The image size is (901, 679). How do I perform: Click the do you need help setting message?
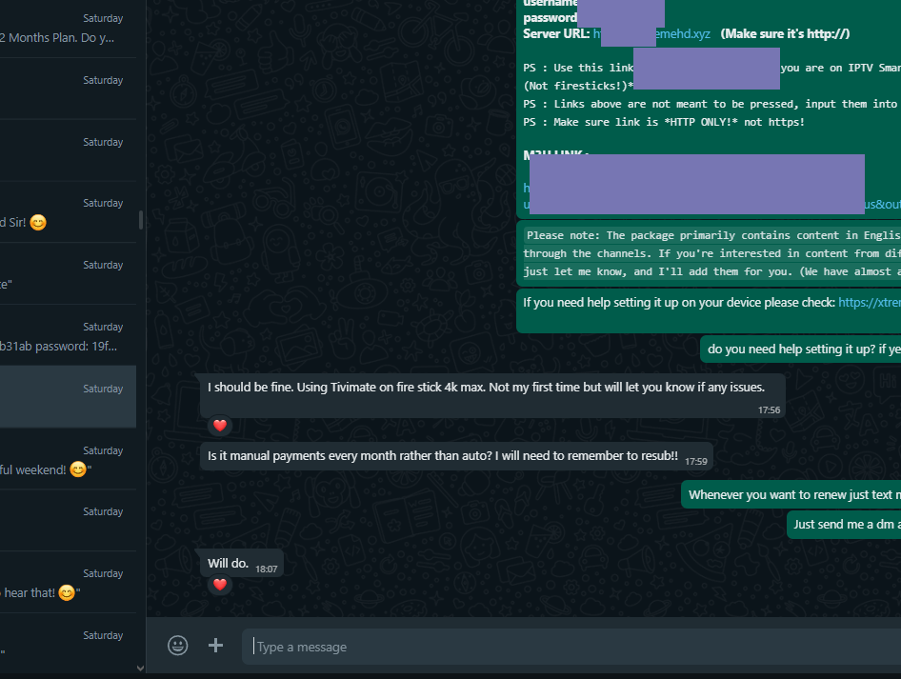tap(801, 349)
